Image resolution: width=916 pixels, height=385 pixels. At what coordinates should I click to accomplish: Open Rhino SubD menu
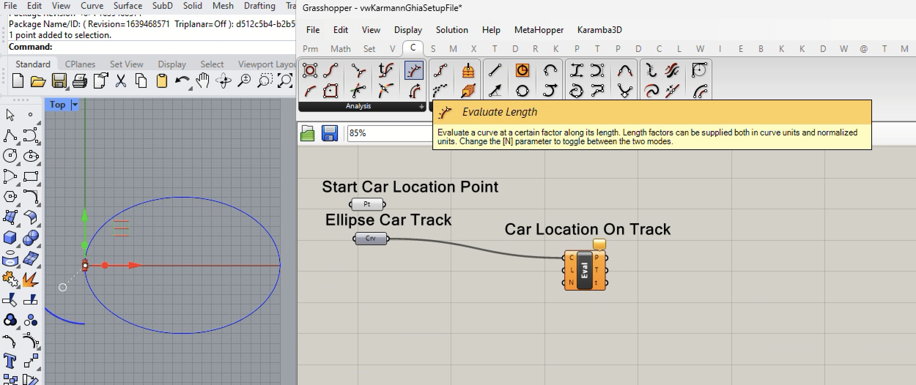(x=162, y=6)
